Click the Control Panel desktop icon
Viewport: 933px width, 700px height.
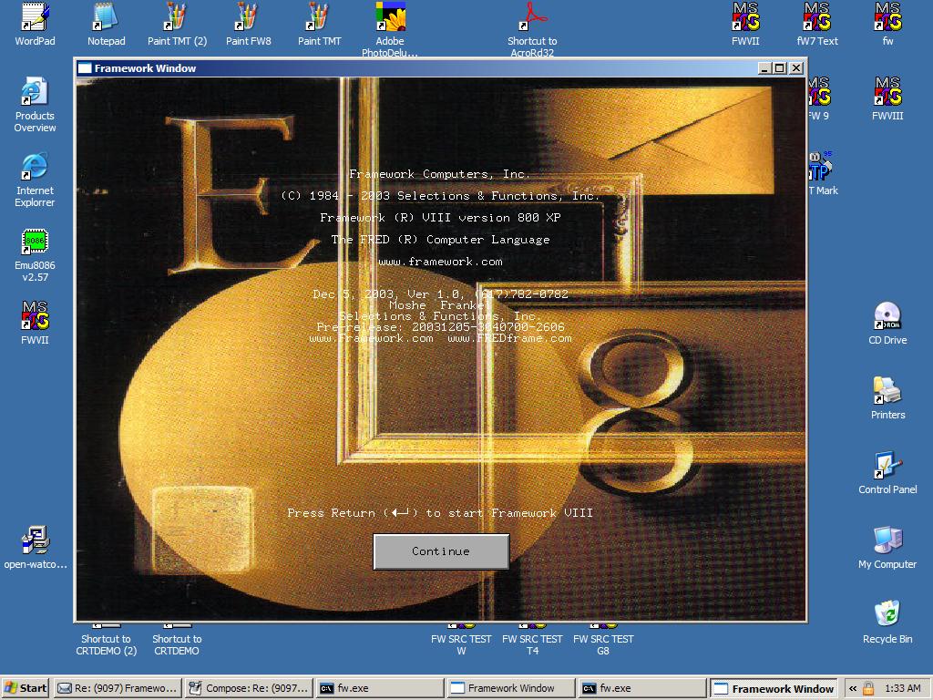tap(887, 473)
